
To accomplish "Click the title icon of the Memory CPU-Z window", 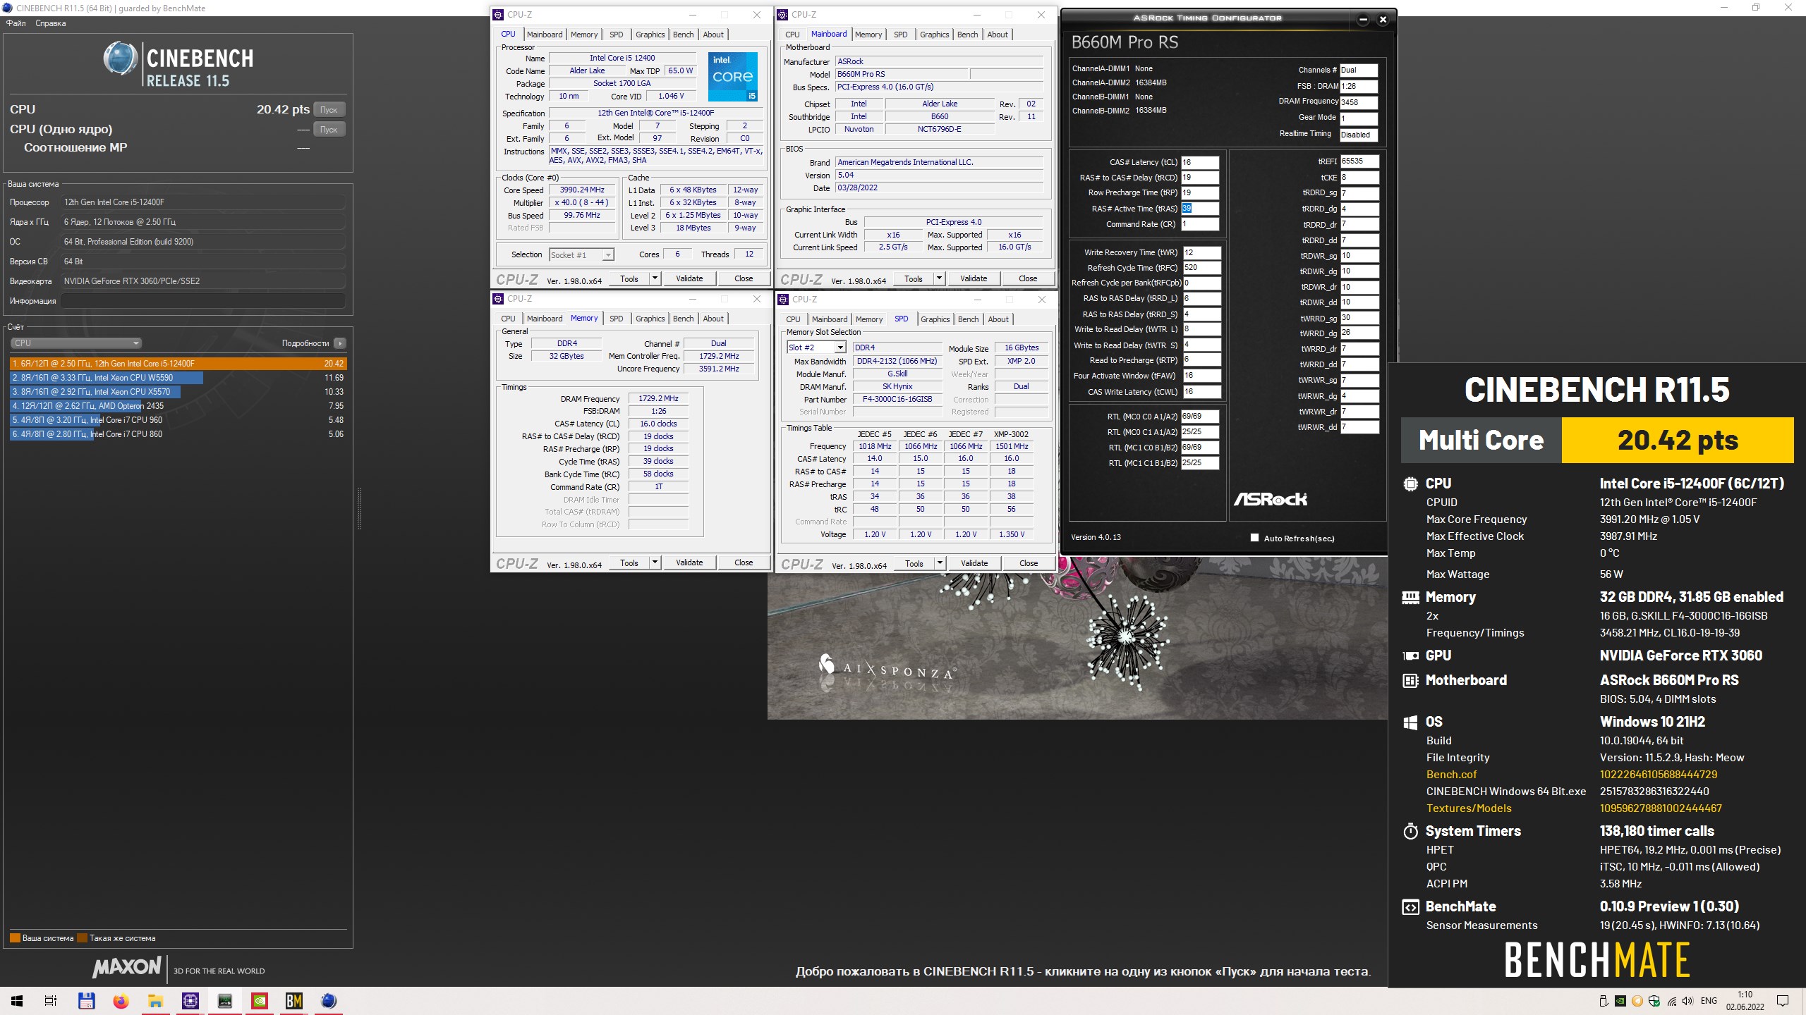I will coord(498,299).
